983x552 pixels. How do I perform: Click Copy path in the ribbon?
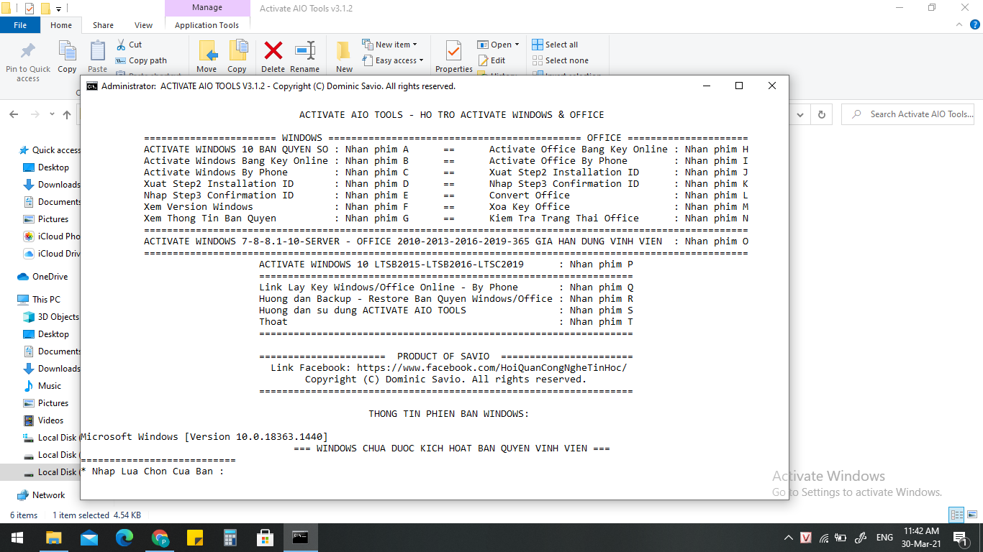141,60
